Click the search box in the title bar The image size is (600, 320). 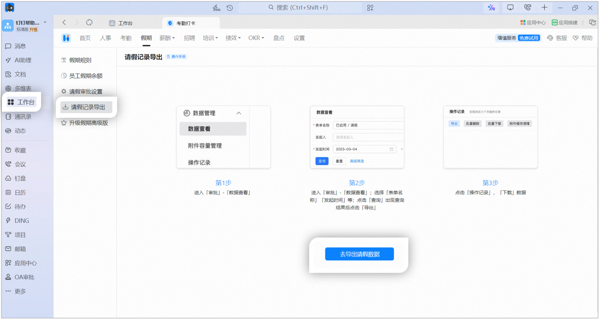[300, 8]
